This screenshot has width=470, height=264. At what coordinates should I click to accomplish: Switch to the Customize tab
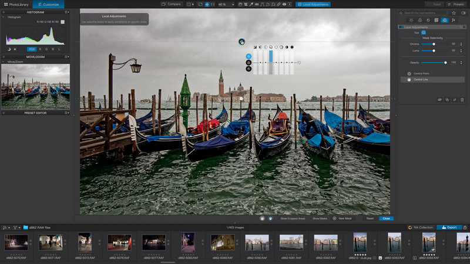coord(48,4)
